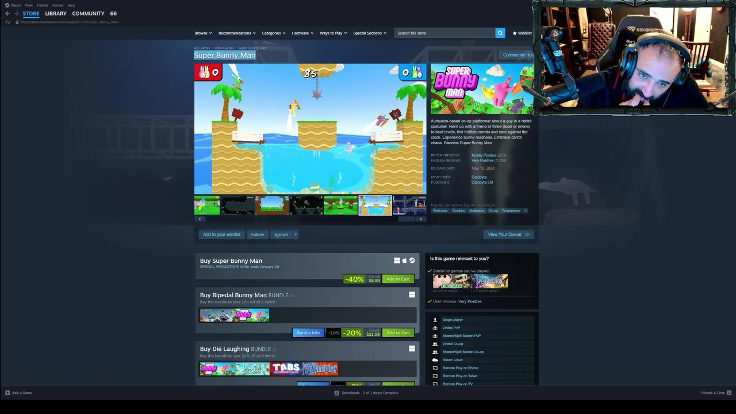Open Wishlist with star icon
The height and width of the screenshot is (414, 736).
[522, 33]
